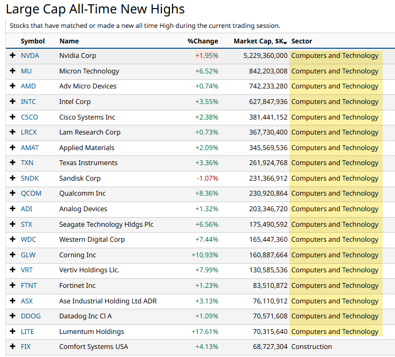Viewport: 395px width, 357px height.
Task: Click the plus icon beside GLW
Action: point(13,255)
